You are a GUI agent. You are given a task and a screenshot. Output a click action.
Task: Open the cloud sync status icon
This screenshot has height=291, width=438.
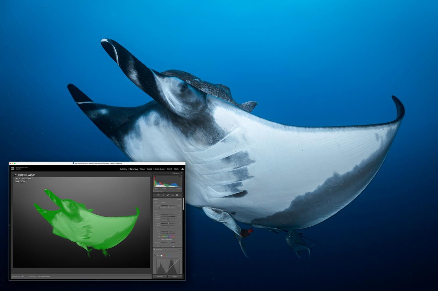[183, 169]
